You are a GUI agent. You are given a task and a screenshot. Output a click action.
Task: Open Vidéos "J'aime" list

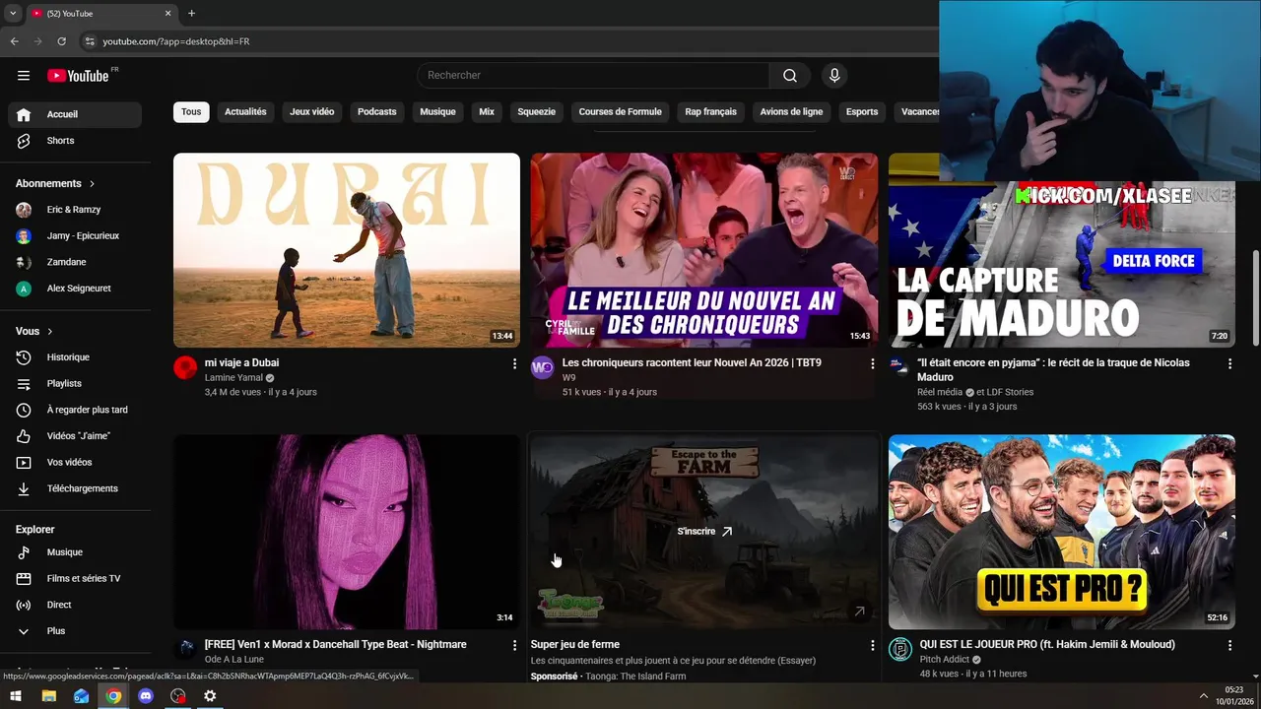tap(75, 436)
